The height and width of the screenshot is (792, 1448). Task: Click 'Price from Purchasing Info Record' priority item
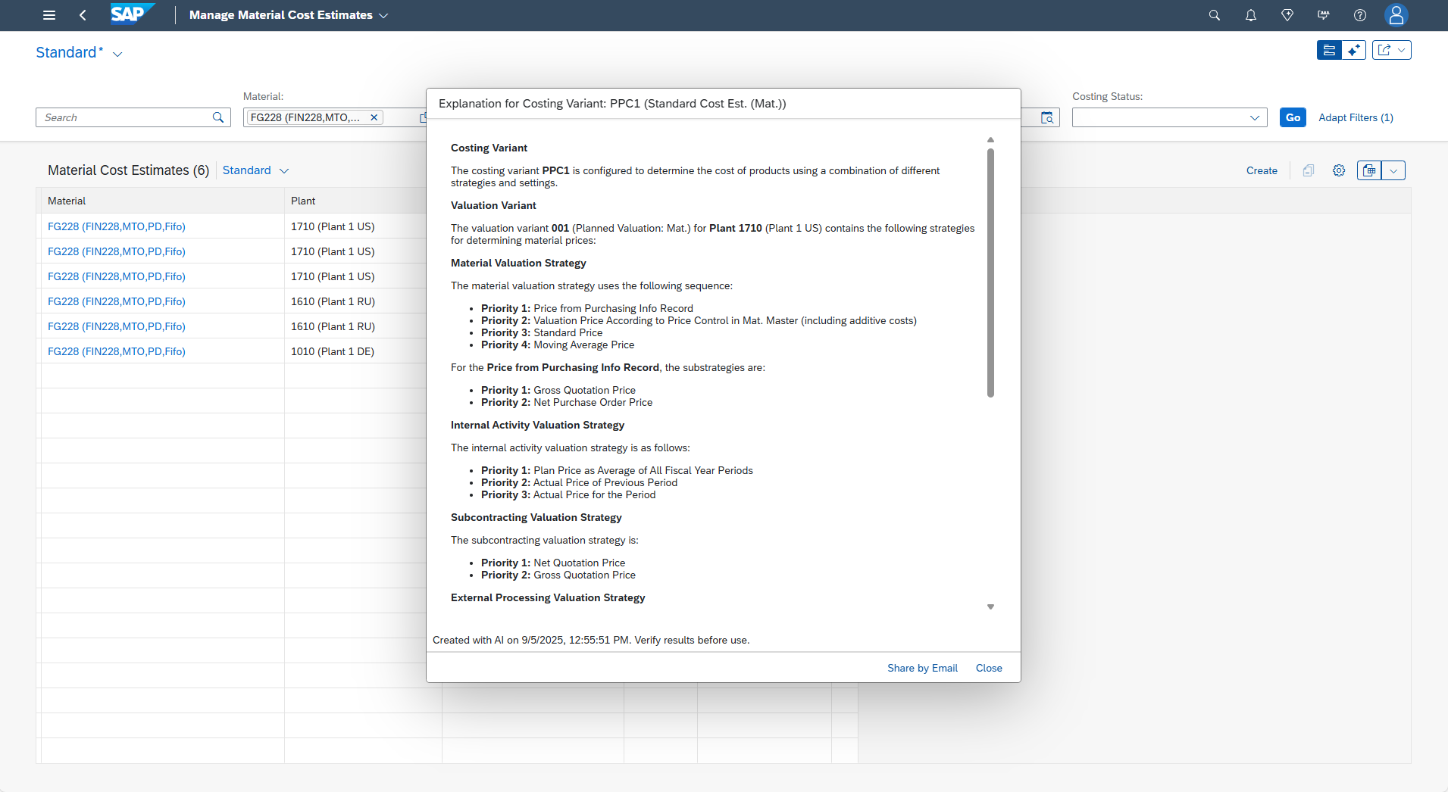[587, 308]
